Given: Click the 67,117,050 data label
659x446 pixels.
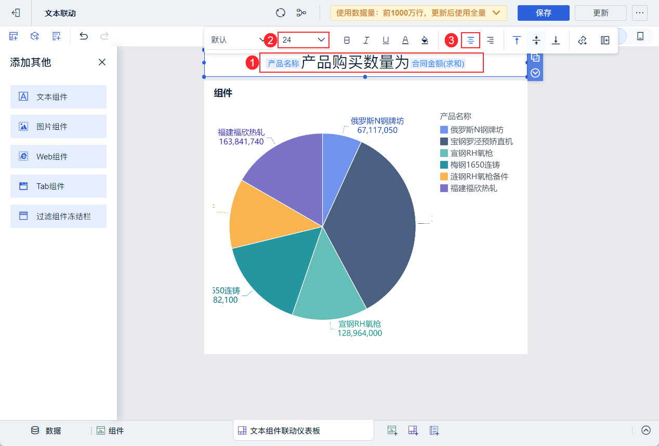Looking at the screenshot, I should pyautogui.click(x=377, y=130).
